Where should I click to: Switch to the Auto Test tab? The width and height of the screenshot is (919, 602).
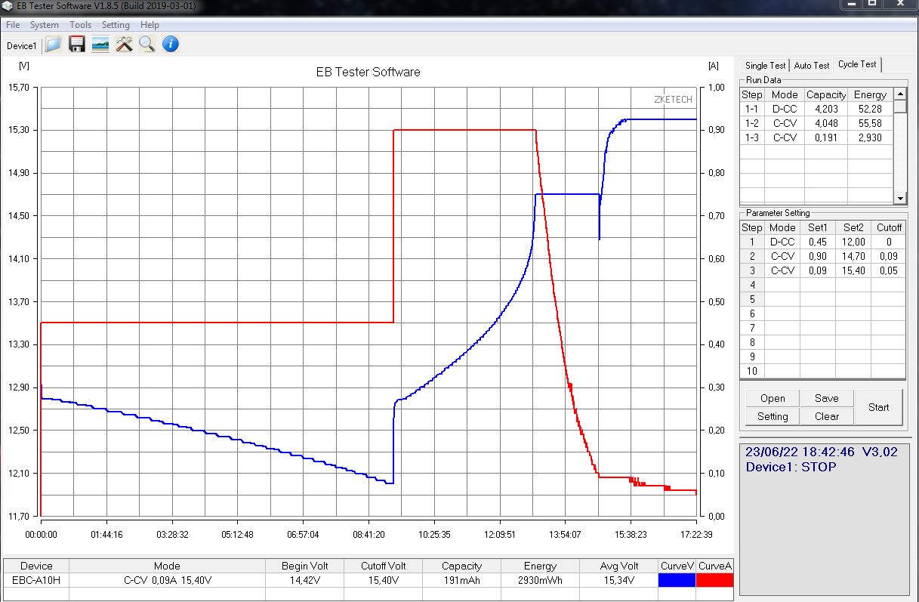click(x=812, y=66)
